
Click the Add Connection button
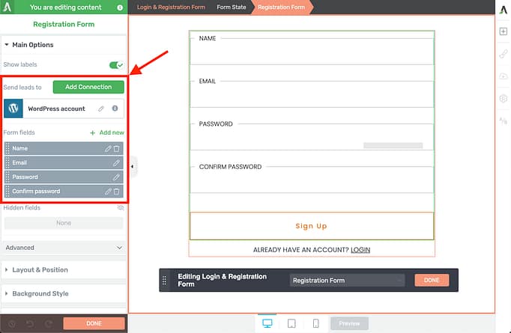tap(88, 87)
